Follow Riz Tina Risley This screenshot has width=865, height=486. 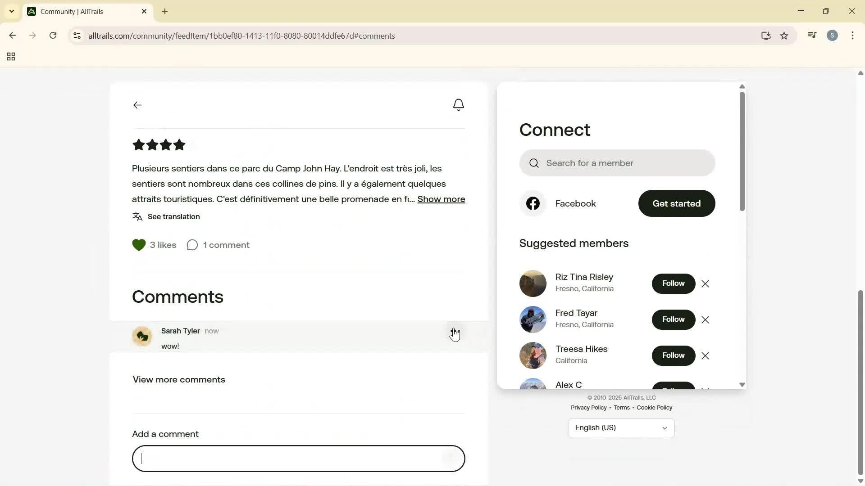tap(673, 283)
